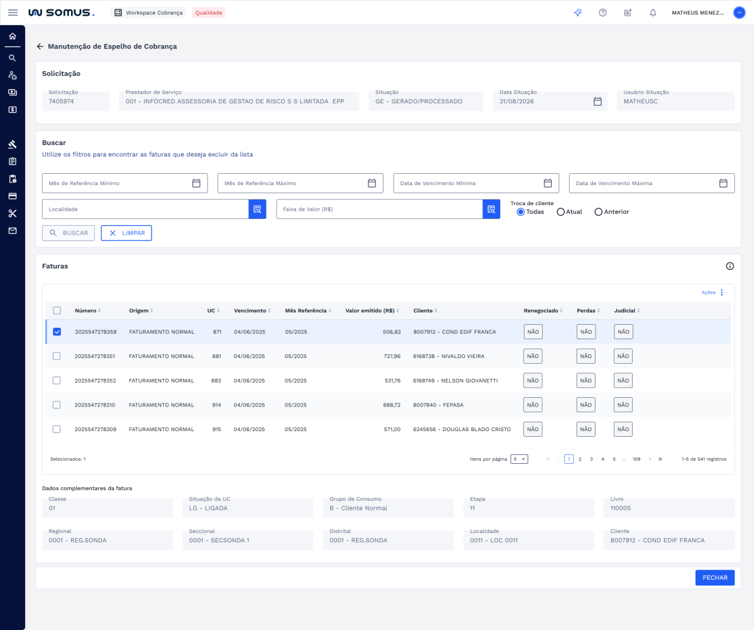
Task: Click the FECHAR button
Action: 714,578
